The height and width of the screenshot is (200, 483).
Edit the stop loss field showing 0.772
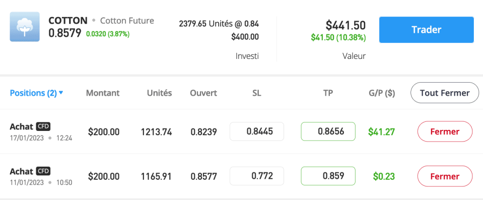pos(256,176)
